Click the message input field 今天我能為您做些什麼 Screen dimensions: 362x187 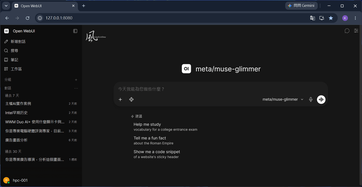click(221, 89)
